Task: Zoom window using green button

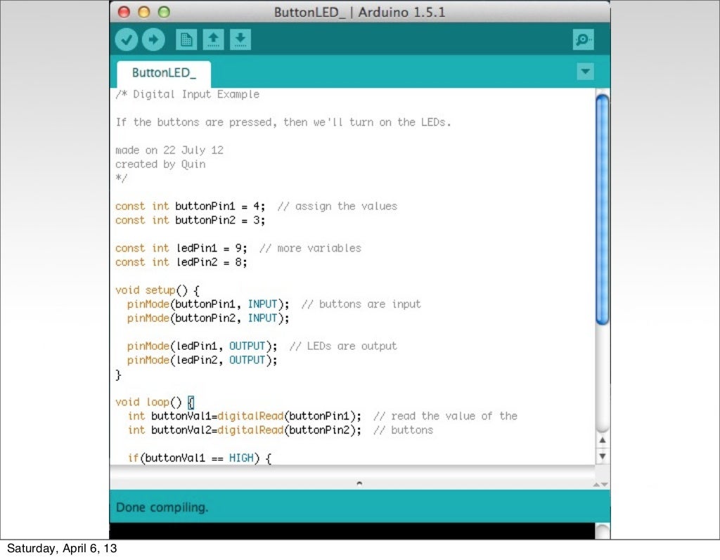Action: pyautogui.click(x=164, y=12)
